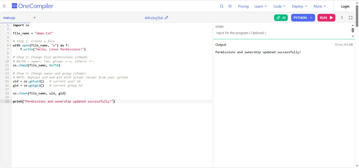Expand the Learn menu
The height and width of the screenshot is (168, 359).
click(260, 6)
